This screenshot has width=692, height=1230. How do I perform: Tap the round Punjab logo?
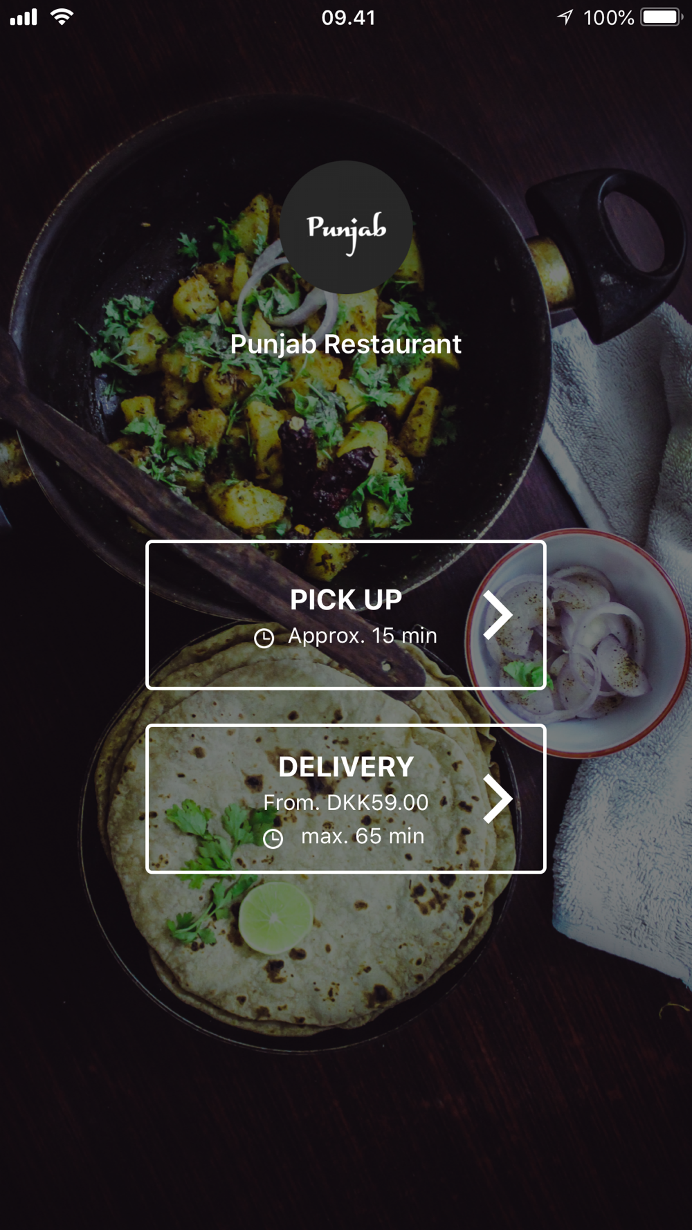click(346, 228)
